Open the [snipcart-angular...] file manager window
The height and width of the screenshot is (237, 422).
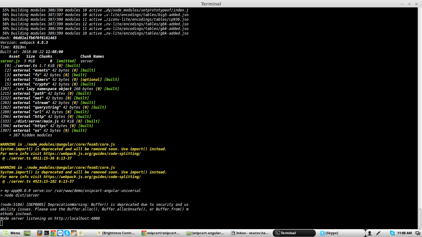point(206,233)
